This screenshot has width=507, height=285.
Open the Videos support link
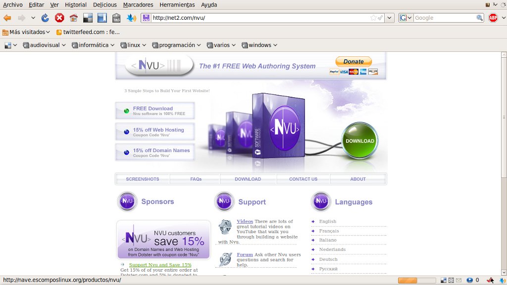tap(245, 221)
